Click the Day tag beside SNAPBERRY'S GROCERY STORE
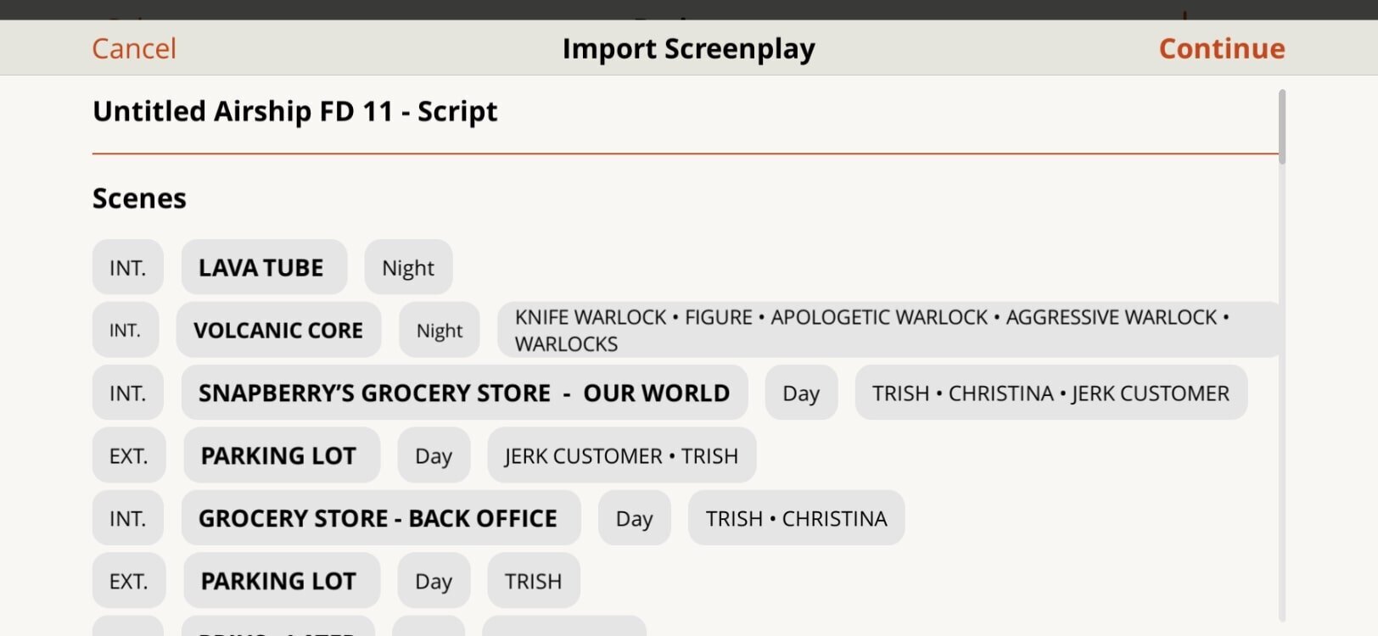The width and height of the screenshot is (1378, 636). tap(800, 393)
